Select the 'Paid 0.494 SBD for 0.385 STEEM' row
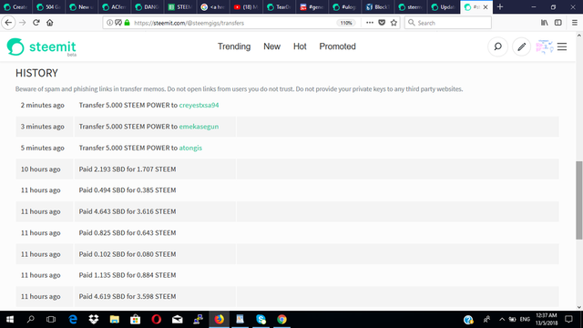The height and width of the screenshot is (328, 583). (287, 190)
